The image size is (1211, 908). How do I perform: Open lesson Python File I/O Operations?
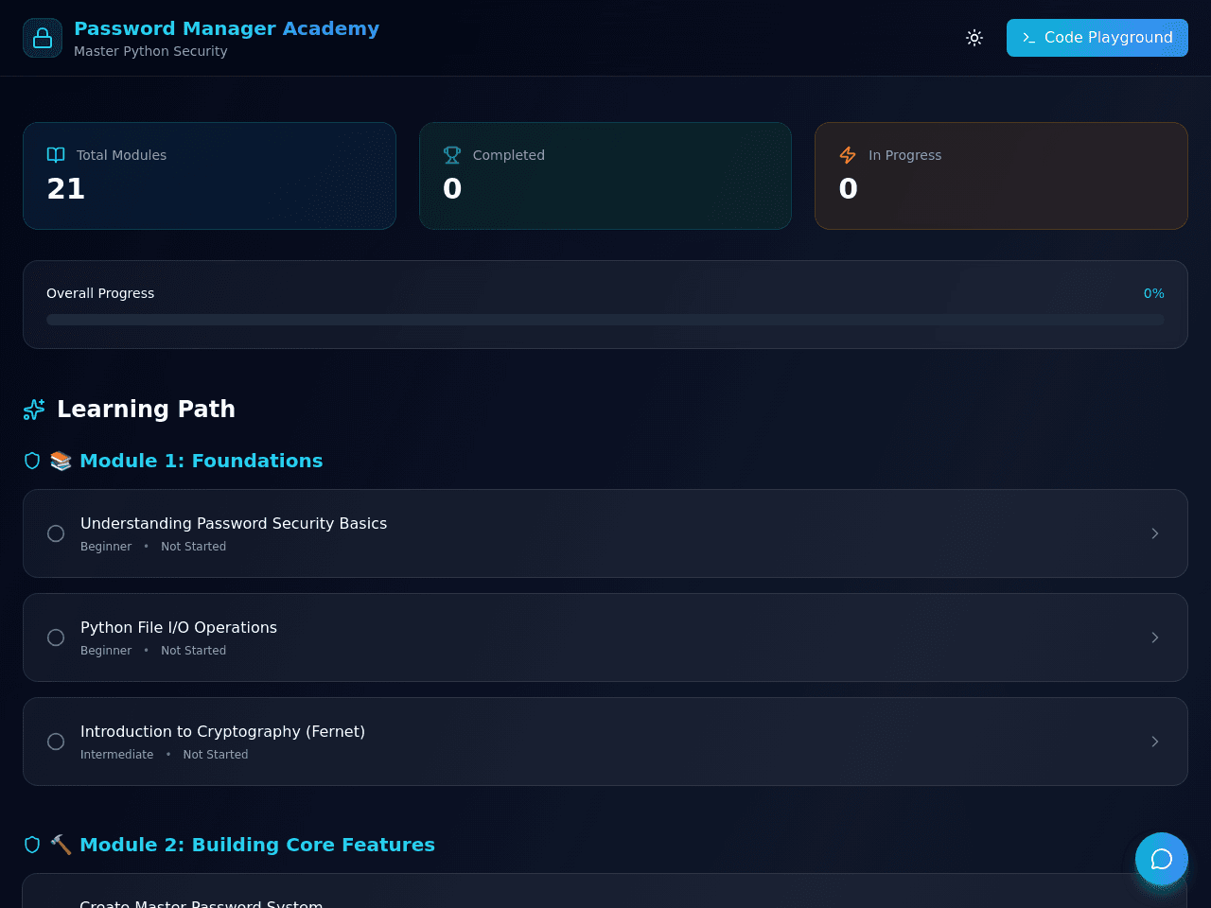(605, 637)
